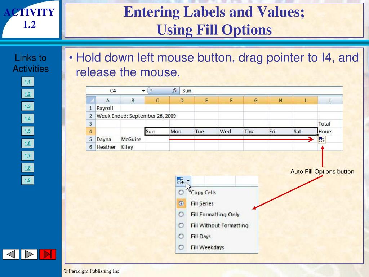The image size is (369, 277).
Task: Open activity link 1.5
Action: (27, 131)
